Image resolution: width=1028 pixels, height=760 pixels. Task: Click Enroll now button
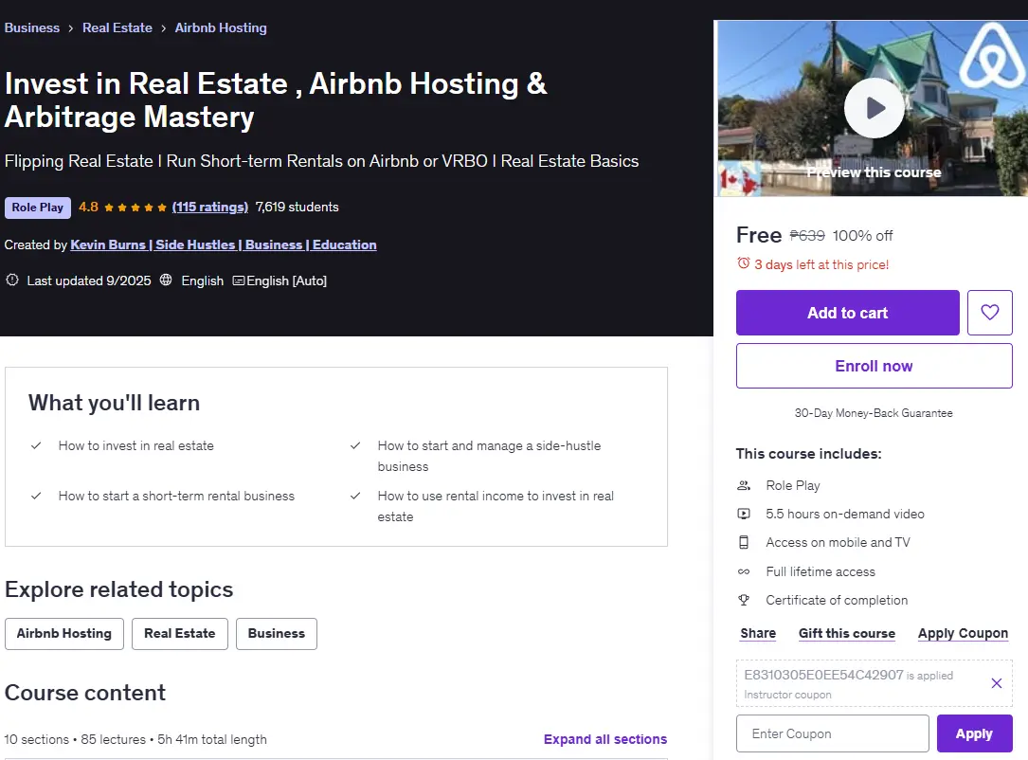(874, 366)
